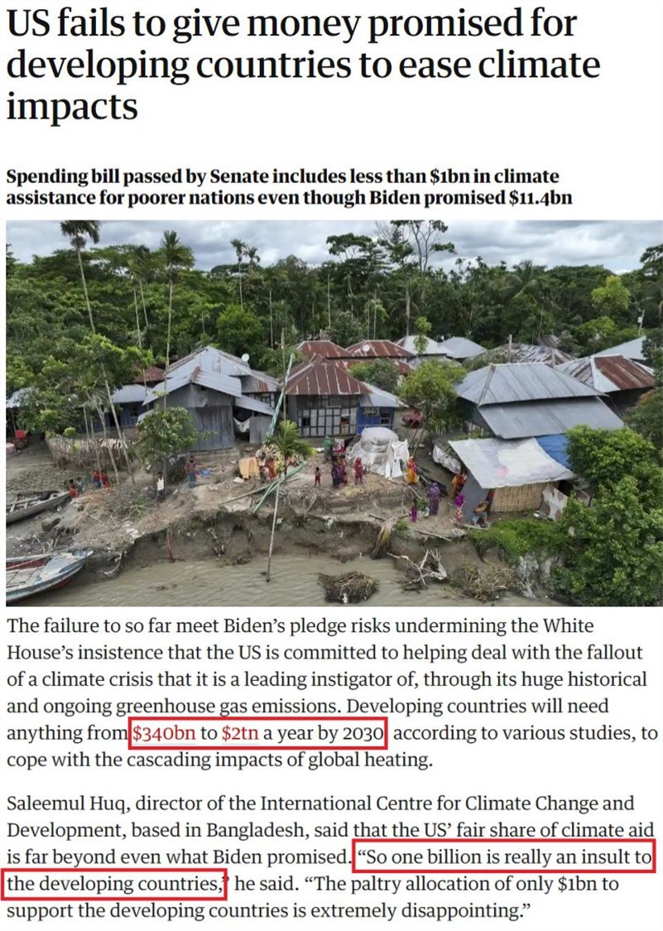Click the "Spending bill passed by Senate" subheadline
This screenshot has height=931, width=663.
point(289,187)
